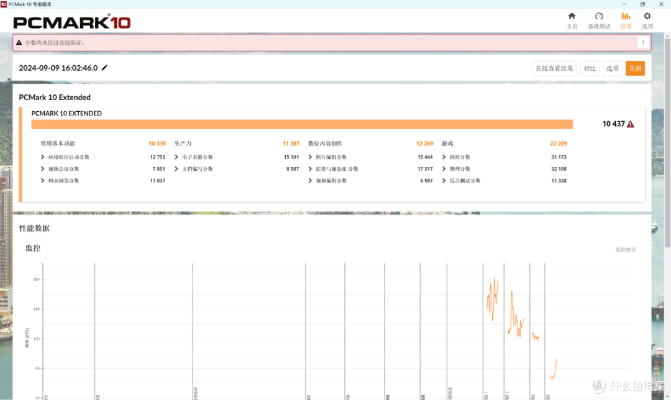Click the value 17 317
Image resolution: width=671 pixels, height=400 pixels.
tap(425, 169)
